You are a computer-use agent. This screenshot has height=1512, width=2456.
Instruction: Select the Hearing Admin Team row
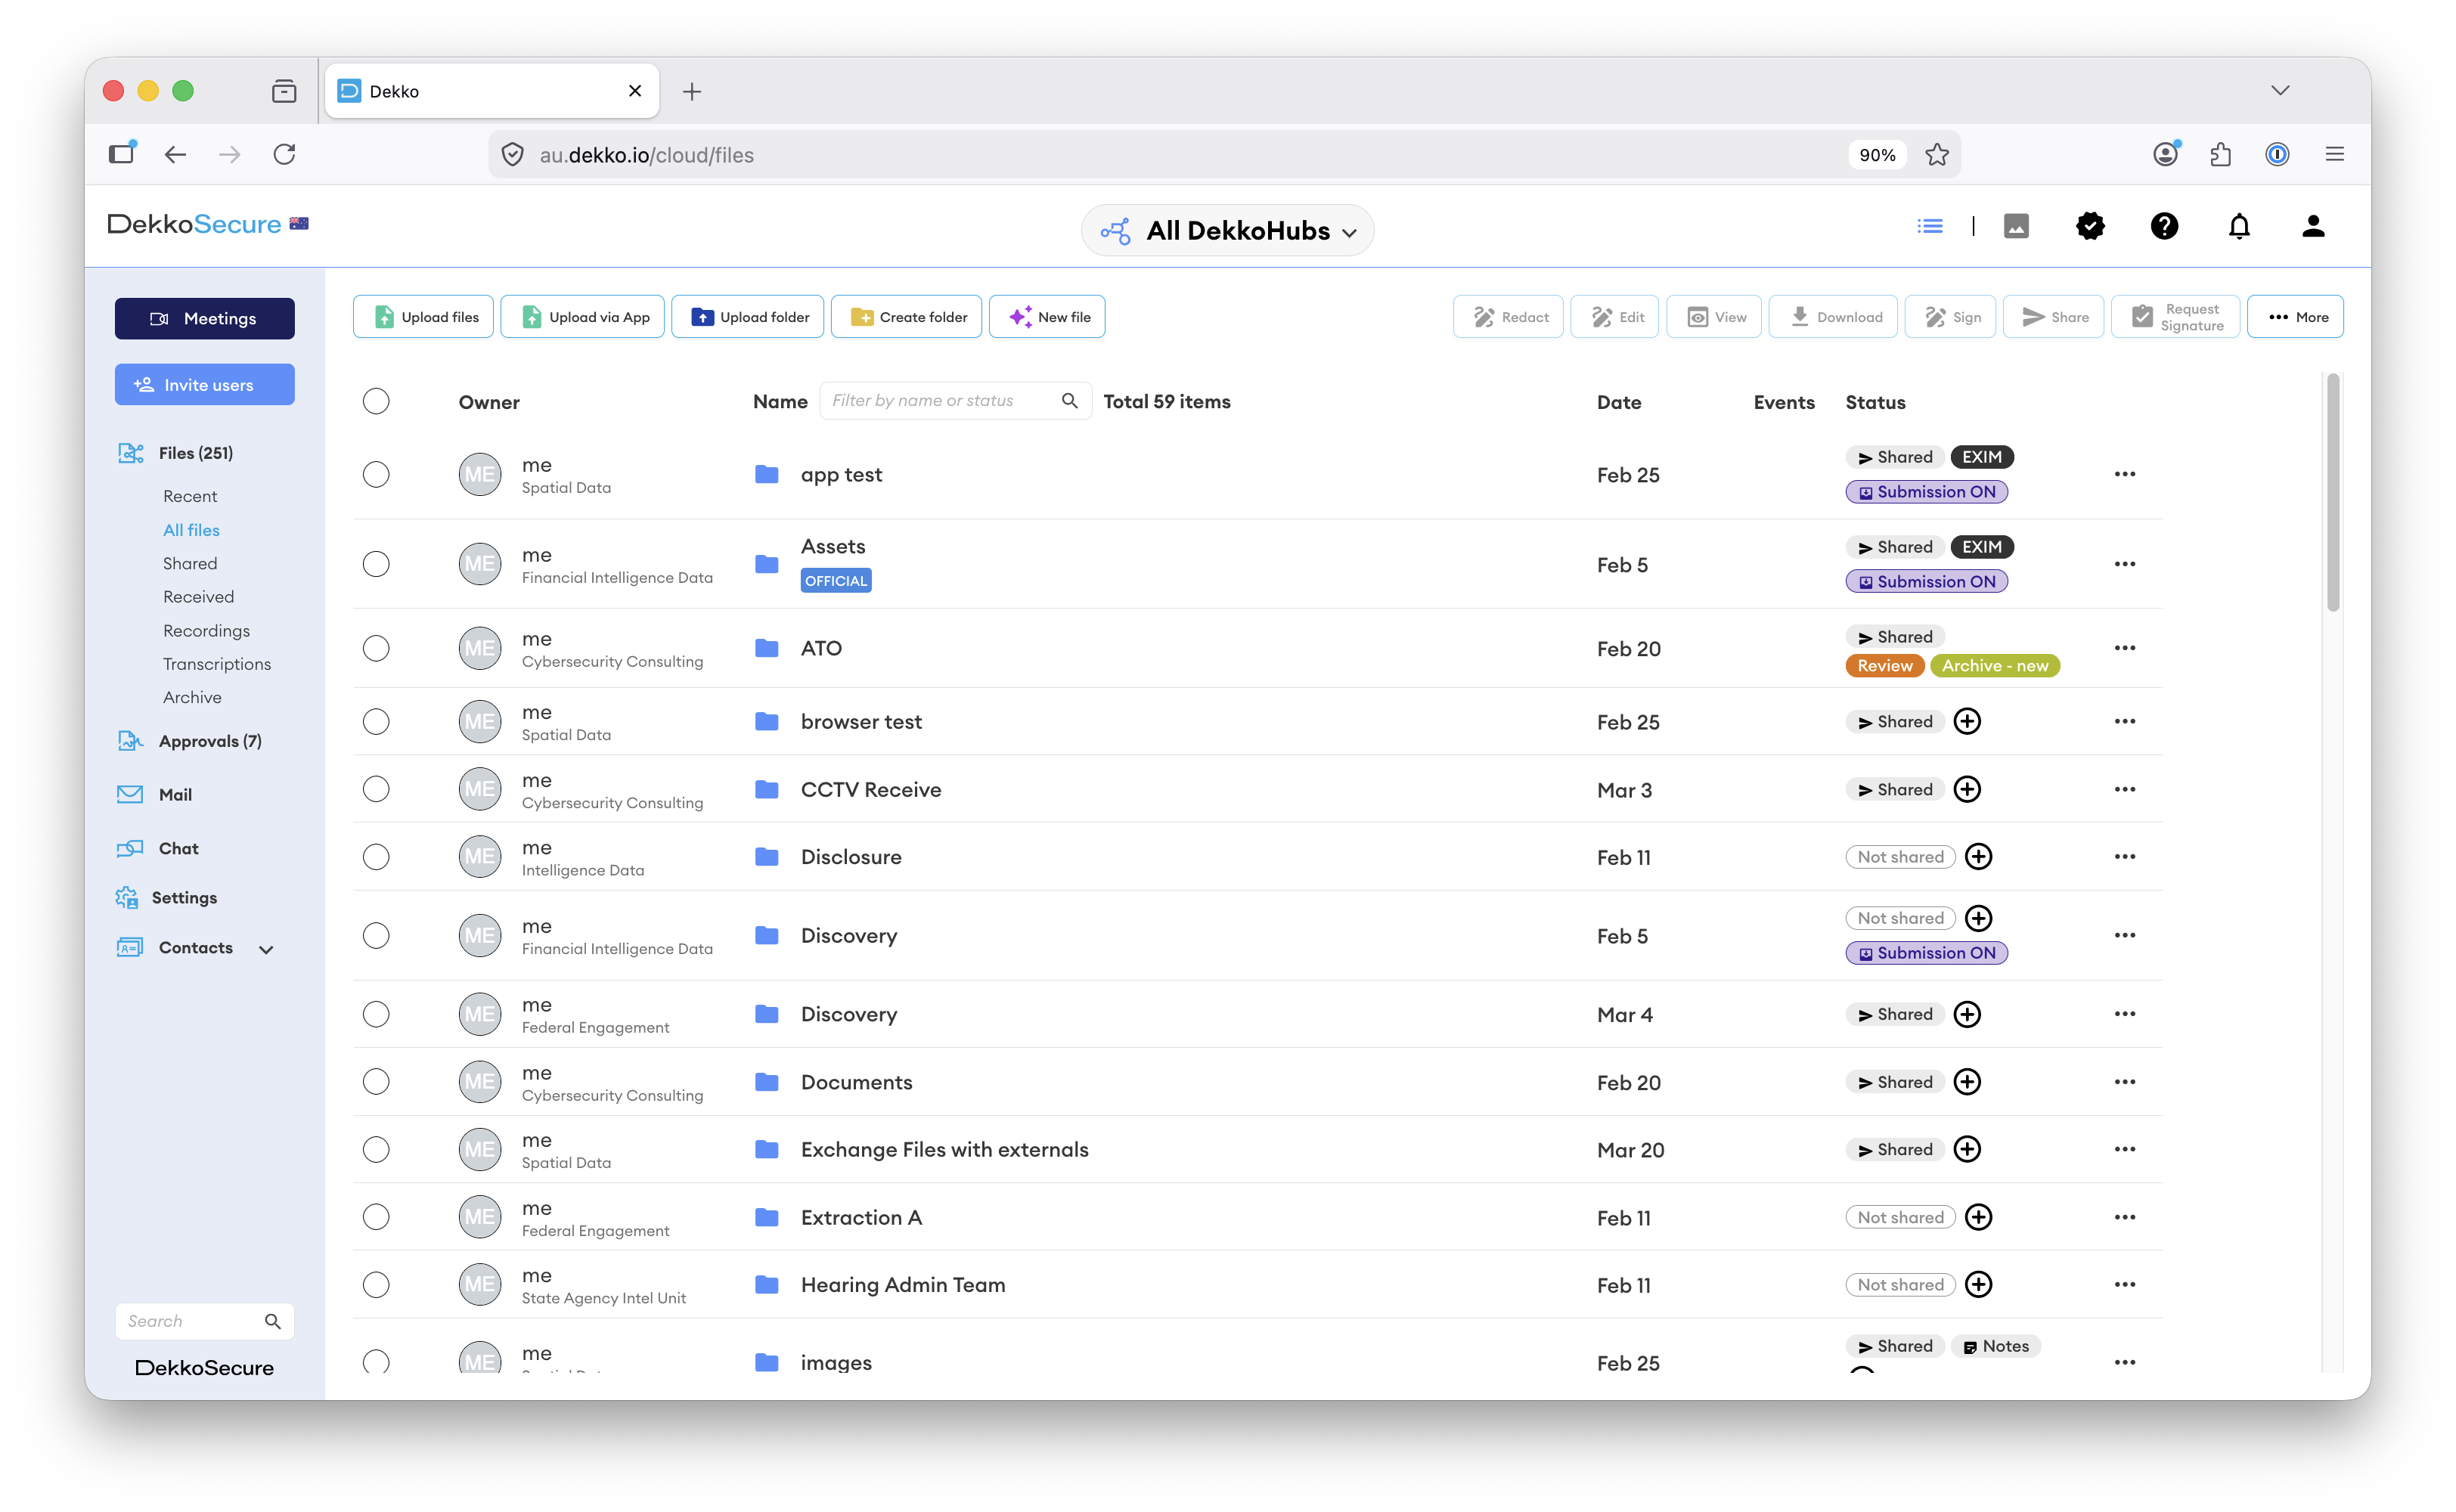[x=376, y=1285]
